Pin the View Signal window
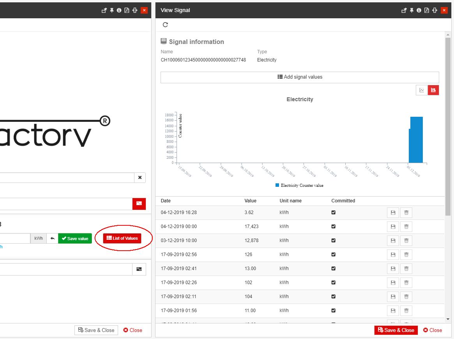 (x=412, y=11)
